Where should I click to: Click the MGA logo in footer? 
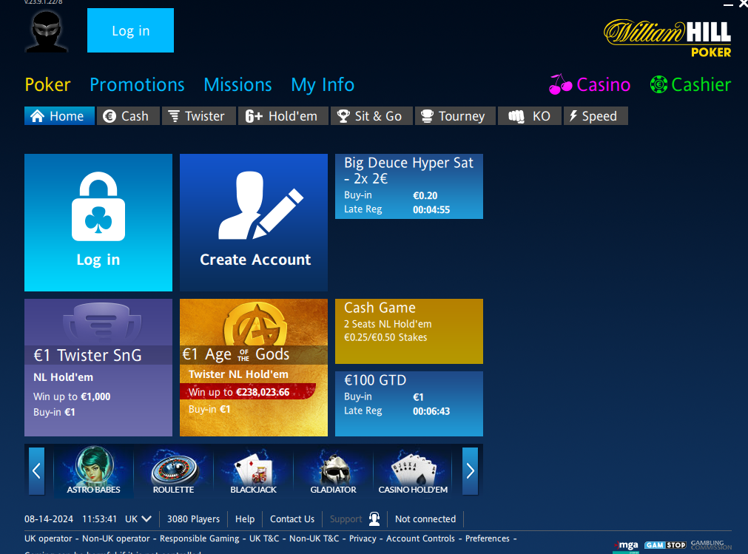626,546
